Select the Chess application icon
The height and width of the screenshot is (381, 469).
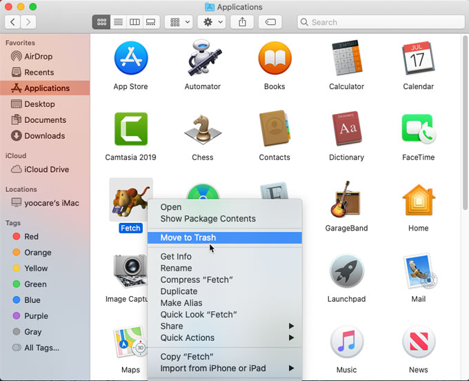click(x=203, y=130)
